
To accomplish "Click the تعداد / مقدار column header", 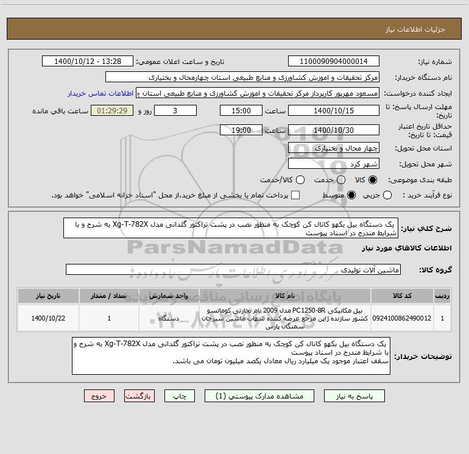I will [x=109, y=296].
